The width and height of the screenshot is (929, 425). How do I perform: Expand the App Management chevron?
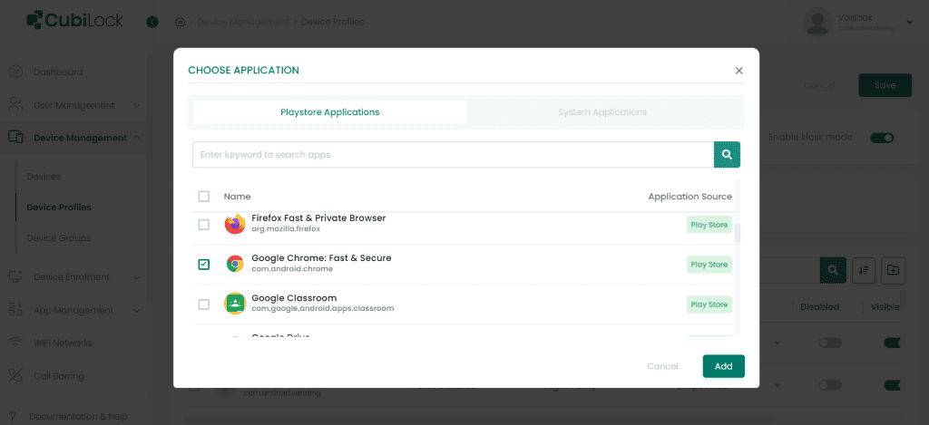(x=136, y=310)
